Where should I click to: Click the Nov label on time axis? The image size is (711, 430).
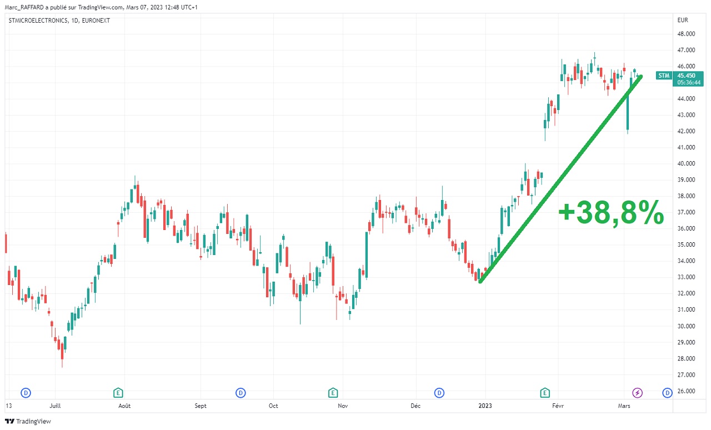(x=343, y=406)
